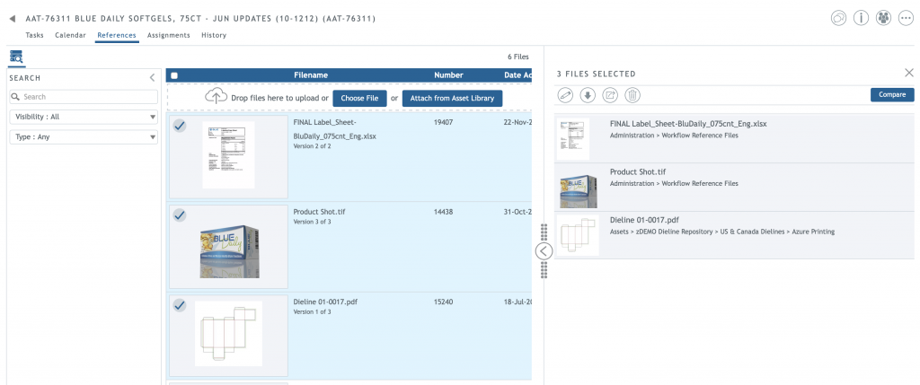Image resolution: width=920 pixels, height=385 pixels.
Task: Open the chat bubbles icon in header
Action: [838, 18]
